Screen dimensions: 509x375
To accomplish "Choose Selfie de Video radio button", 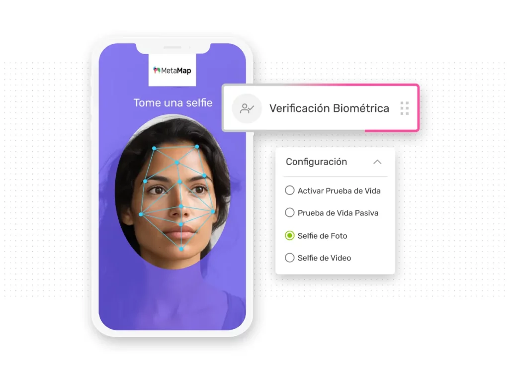I will (290, 258).
